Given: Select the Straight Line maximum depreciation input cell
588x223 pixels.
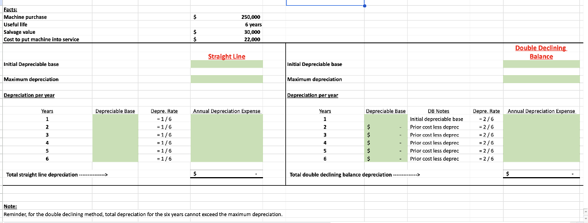Looking at the screenshot, I should click(226, 79).
